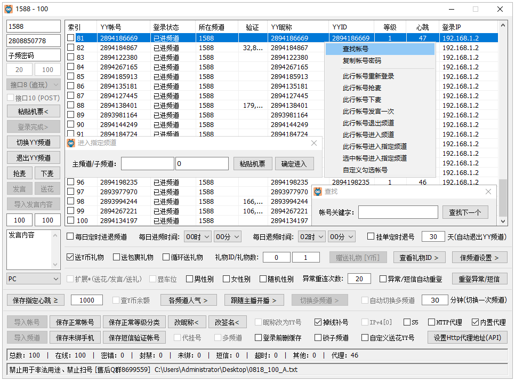The height and width of the screenshot is (381, 515).
Task: Click the 改昵称< button
Action: point(187,322)
